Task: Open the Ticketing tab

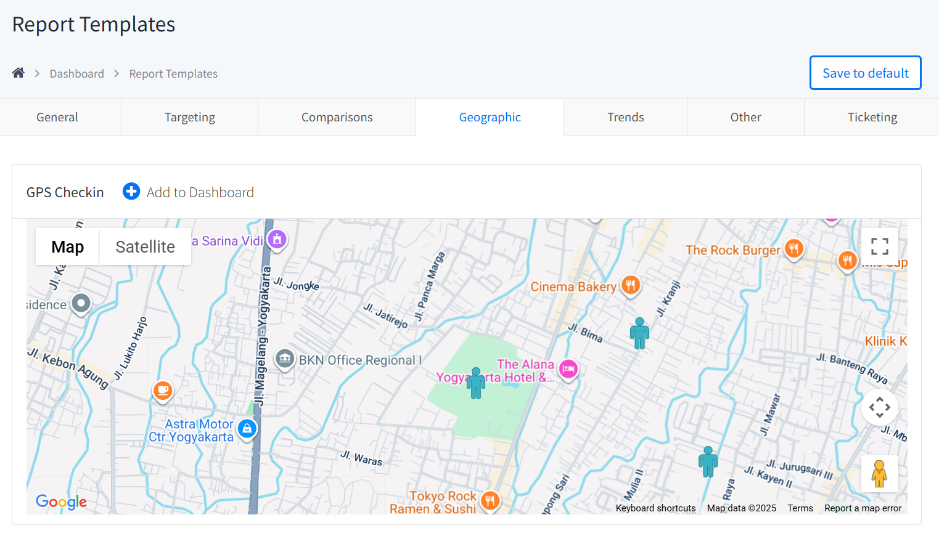Action: pos(872,118)
